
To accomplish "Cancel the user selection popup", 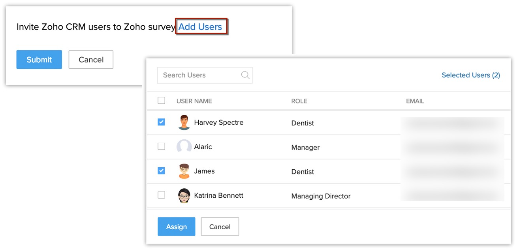I will pyautogui.click(x=220, y=227).
